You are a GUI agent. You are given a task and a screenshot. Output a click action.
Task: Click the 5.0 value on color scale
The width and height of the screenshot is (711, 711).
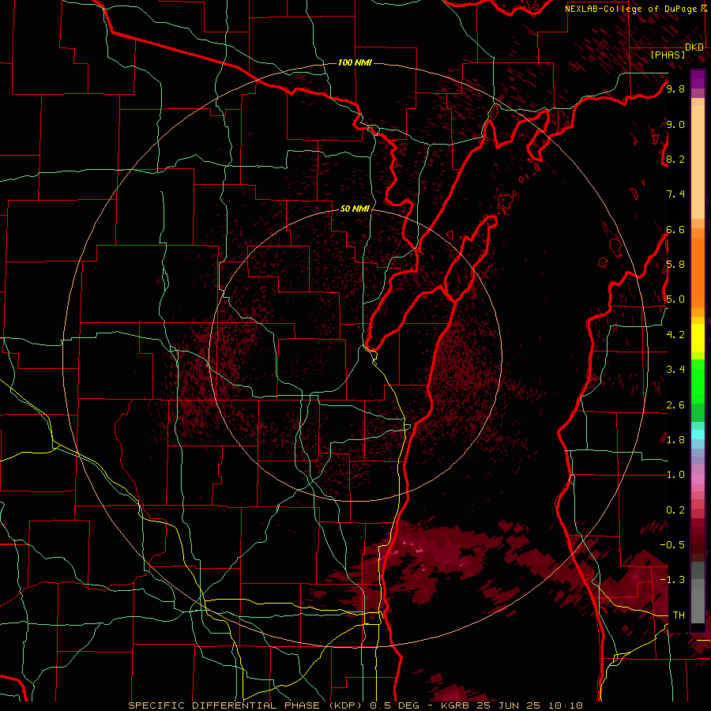[675, 299]
